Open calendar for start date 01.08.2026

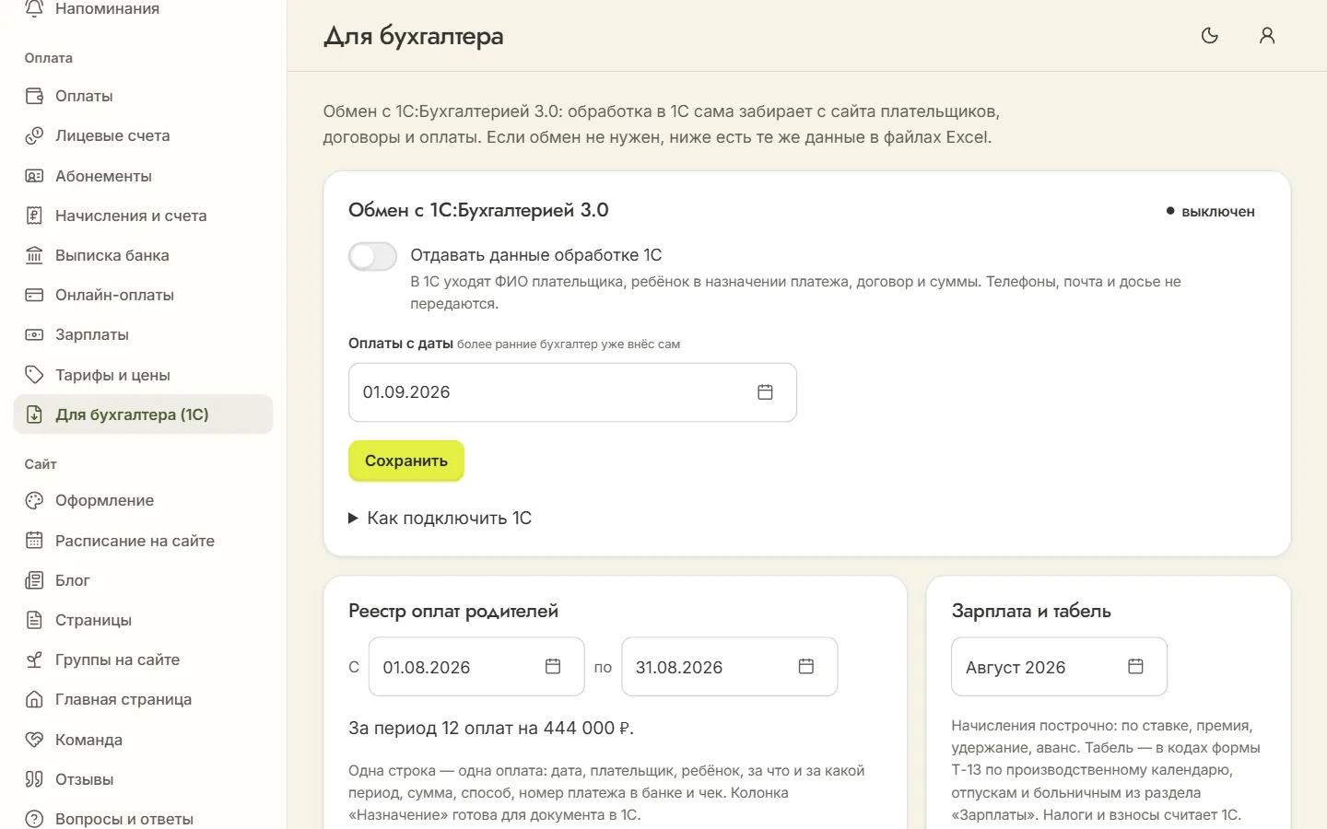point(553,666)
